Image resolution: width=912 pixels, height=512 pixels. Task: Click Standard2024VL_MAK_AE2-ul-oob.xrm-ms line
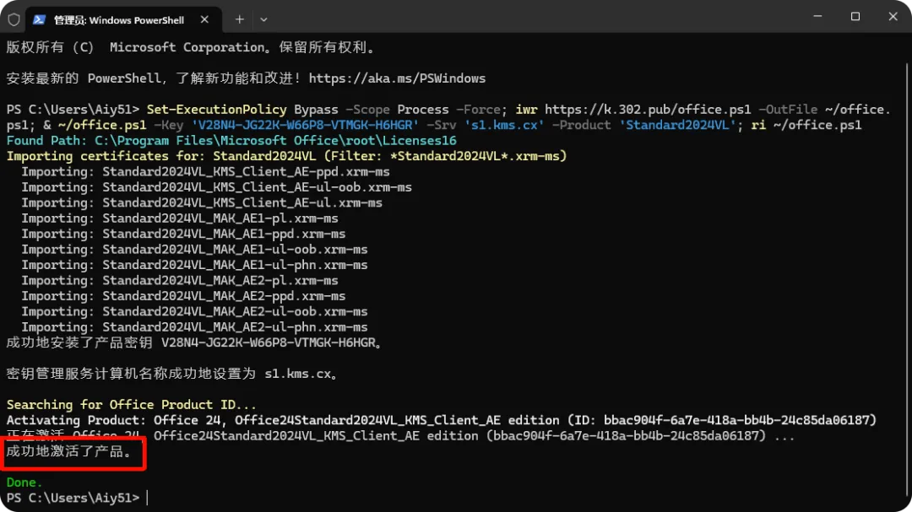click(195, 311)
